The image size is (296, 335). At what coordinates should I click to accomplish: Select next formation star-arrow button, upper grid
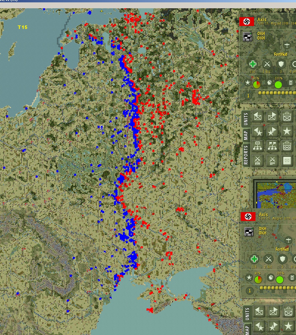coord(272,131)
